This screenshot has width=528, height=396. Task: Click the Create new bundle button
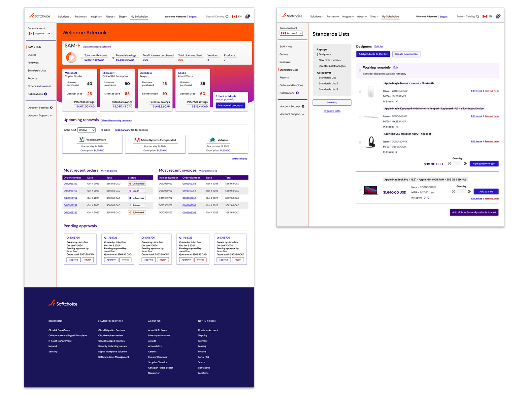[x=406, y=54]
